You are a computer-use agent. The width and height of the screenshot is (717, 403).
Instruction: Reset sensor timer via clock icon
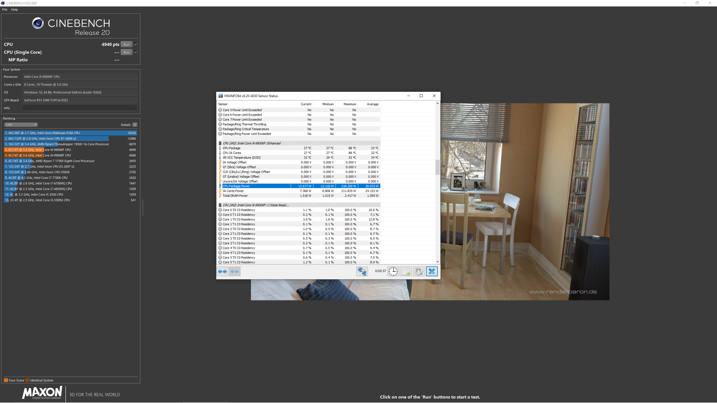point(393,271)
